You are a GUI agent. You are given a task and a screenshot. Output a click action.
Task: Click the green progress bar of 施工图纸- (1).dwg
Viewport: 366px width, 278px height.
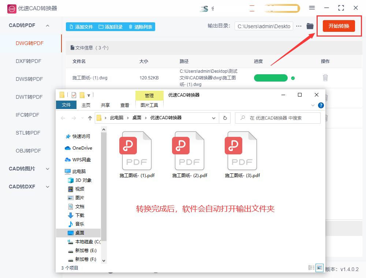(271, 78)
